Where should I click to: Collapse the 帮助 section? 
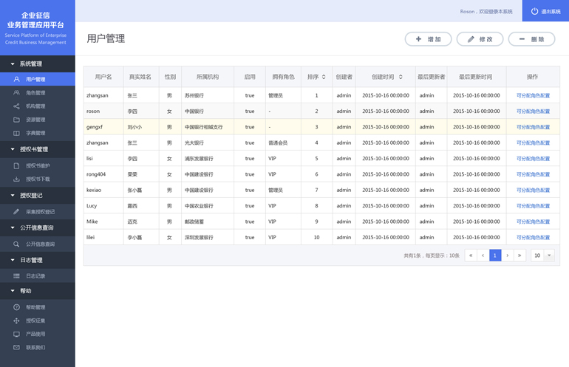pyautogui.click(x=38, y=291)
